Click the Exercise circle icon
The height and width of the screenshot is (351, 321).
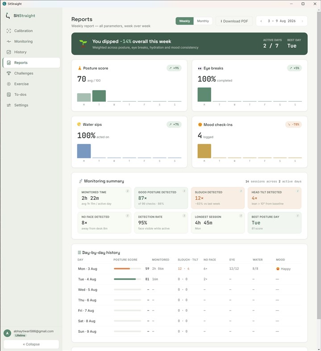coord(9,84)
